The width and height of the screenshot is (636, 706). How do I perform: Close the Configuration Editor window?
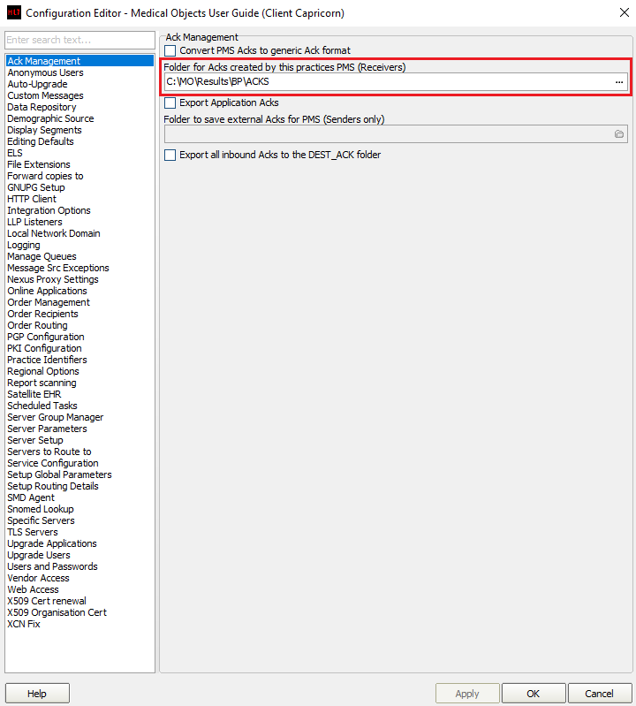pos(625,12)
